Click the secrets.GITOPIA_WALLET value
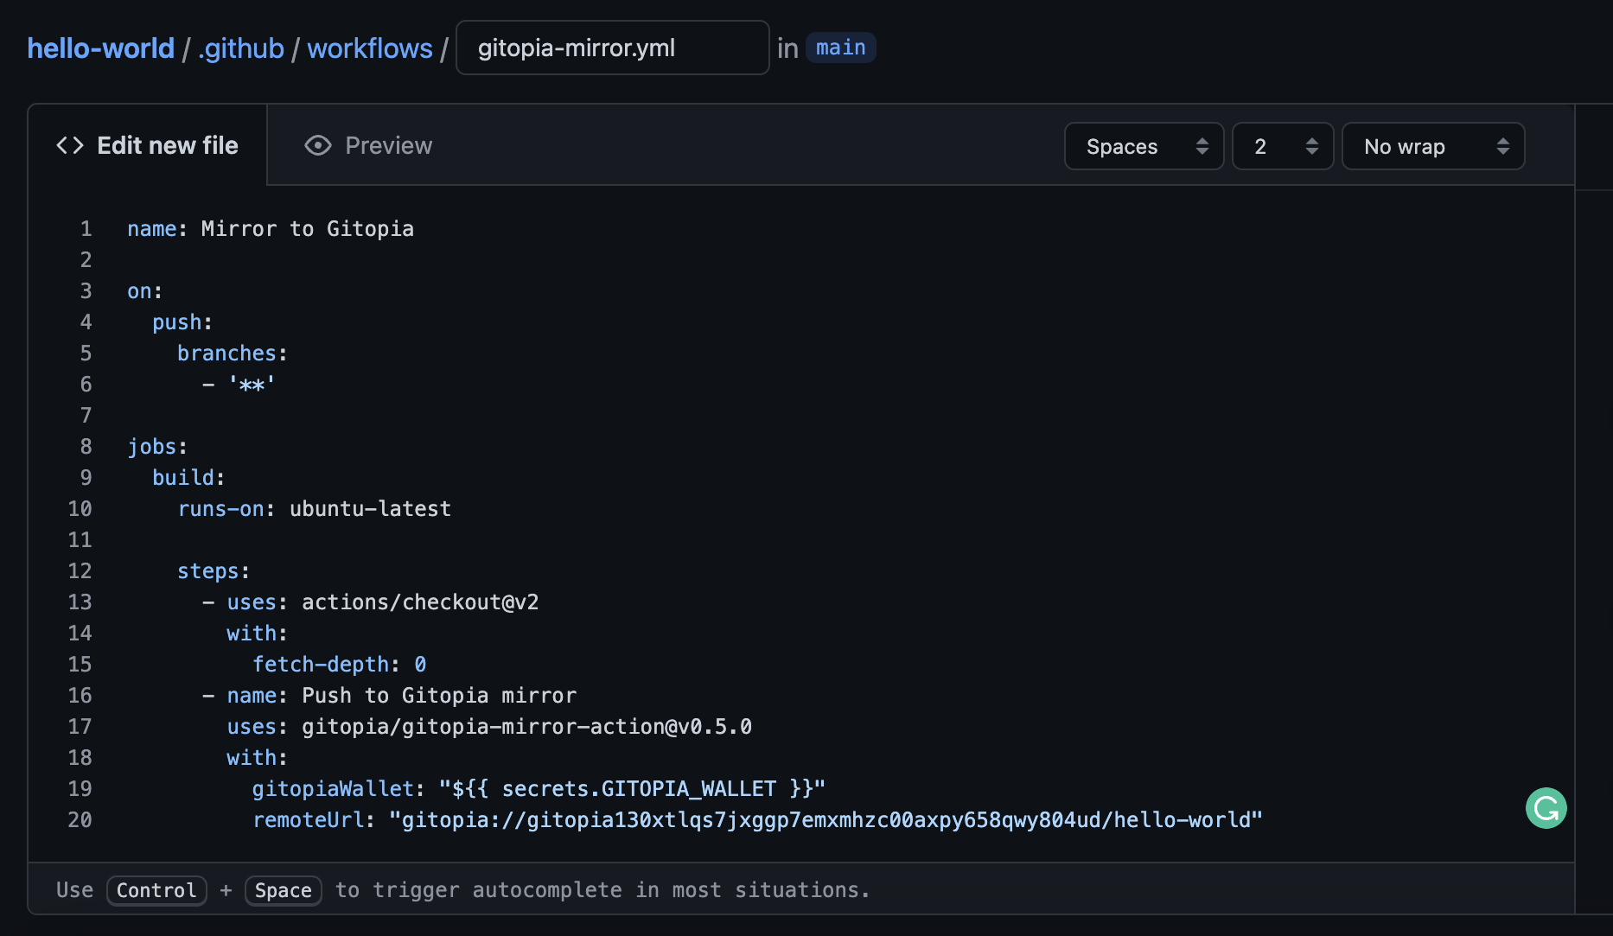This screenshot has width=1613, height=936. 632,789
